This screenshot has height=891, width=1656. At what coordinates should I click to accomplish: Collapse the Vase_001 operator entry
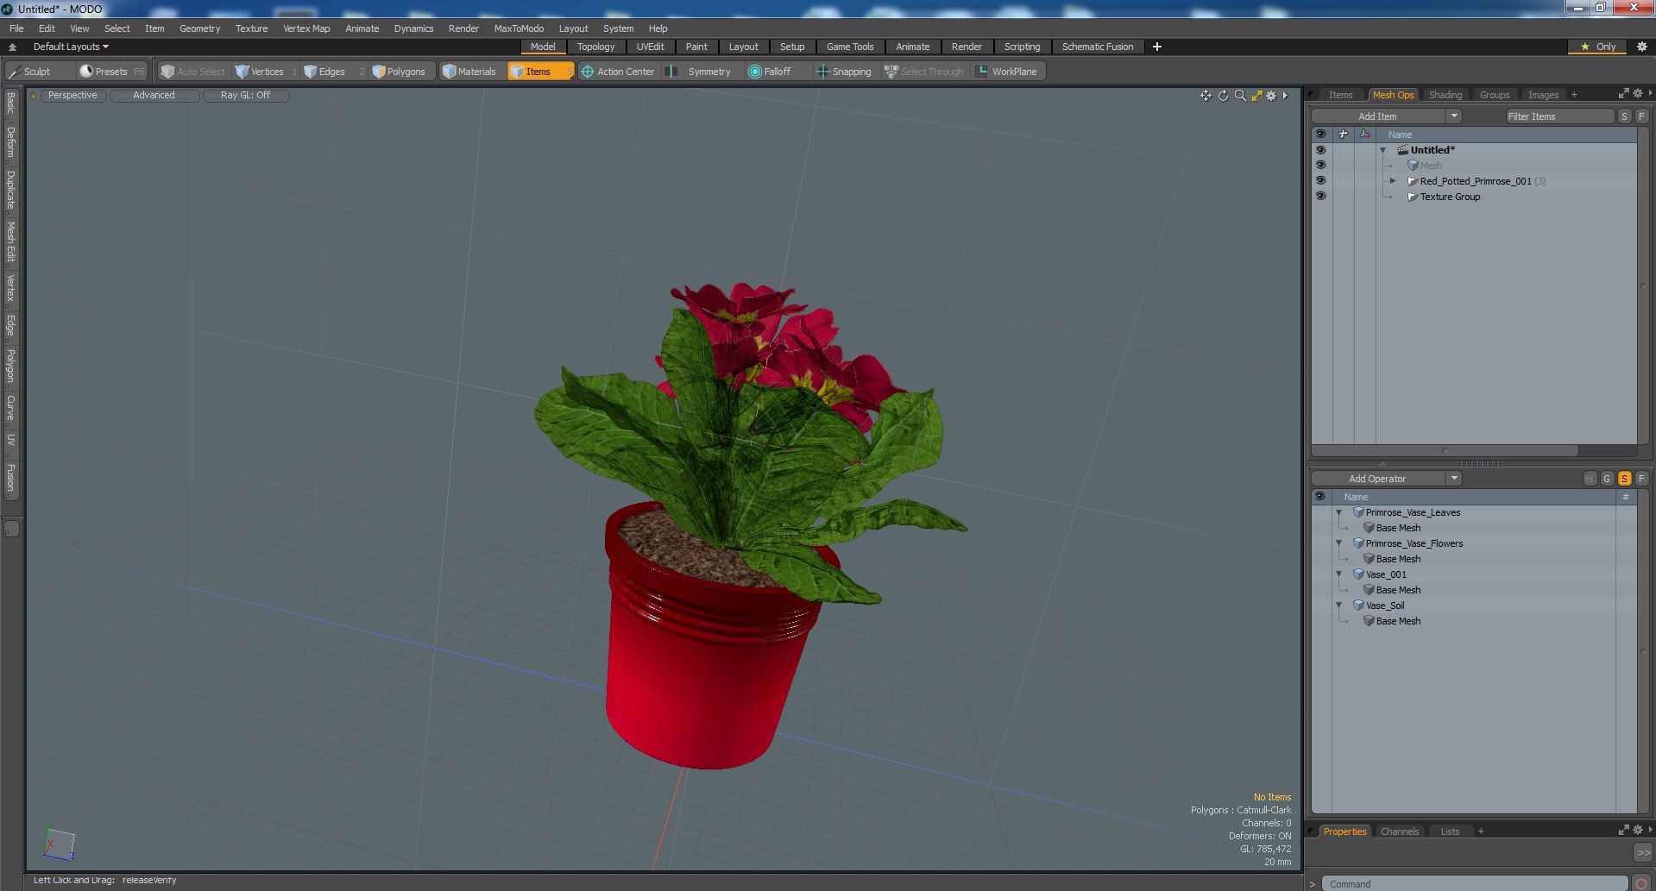point(1339,574)
